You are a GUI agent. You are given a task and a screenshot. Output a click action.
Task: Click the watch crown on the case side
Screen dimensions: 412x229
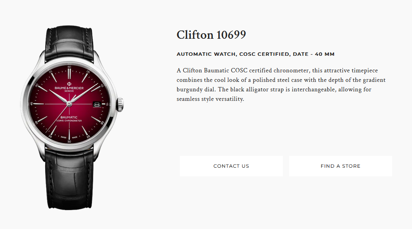click(x=120, y=104)
